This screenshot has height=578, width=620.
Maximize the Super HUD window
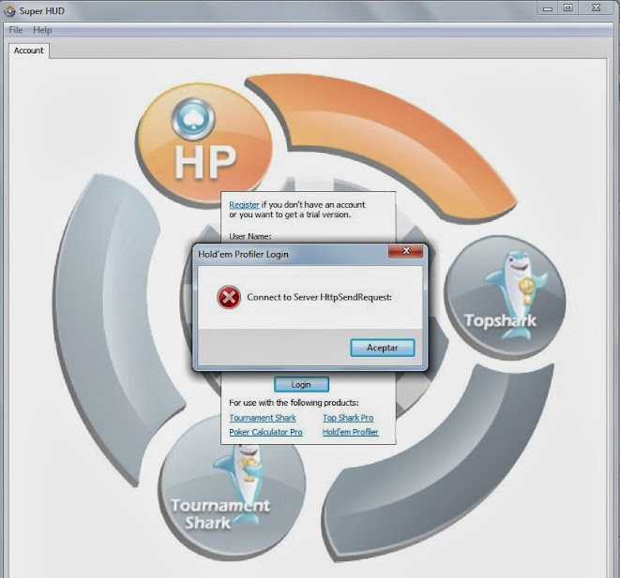pyautogui.click(x=568, y=8)
